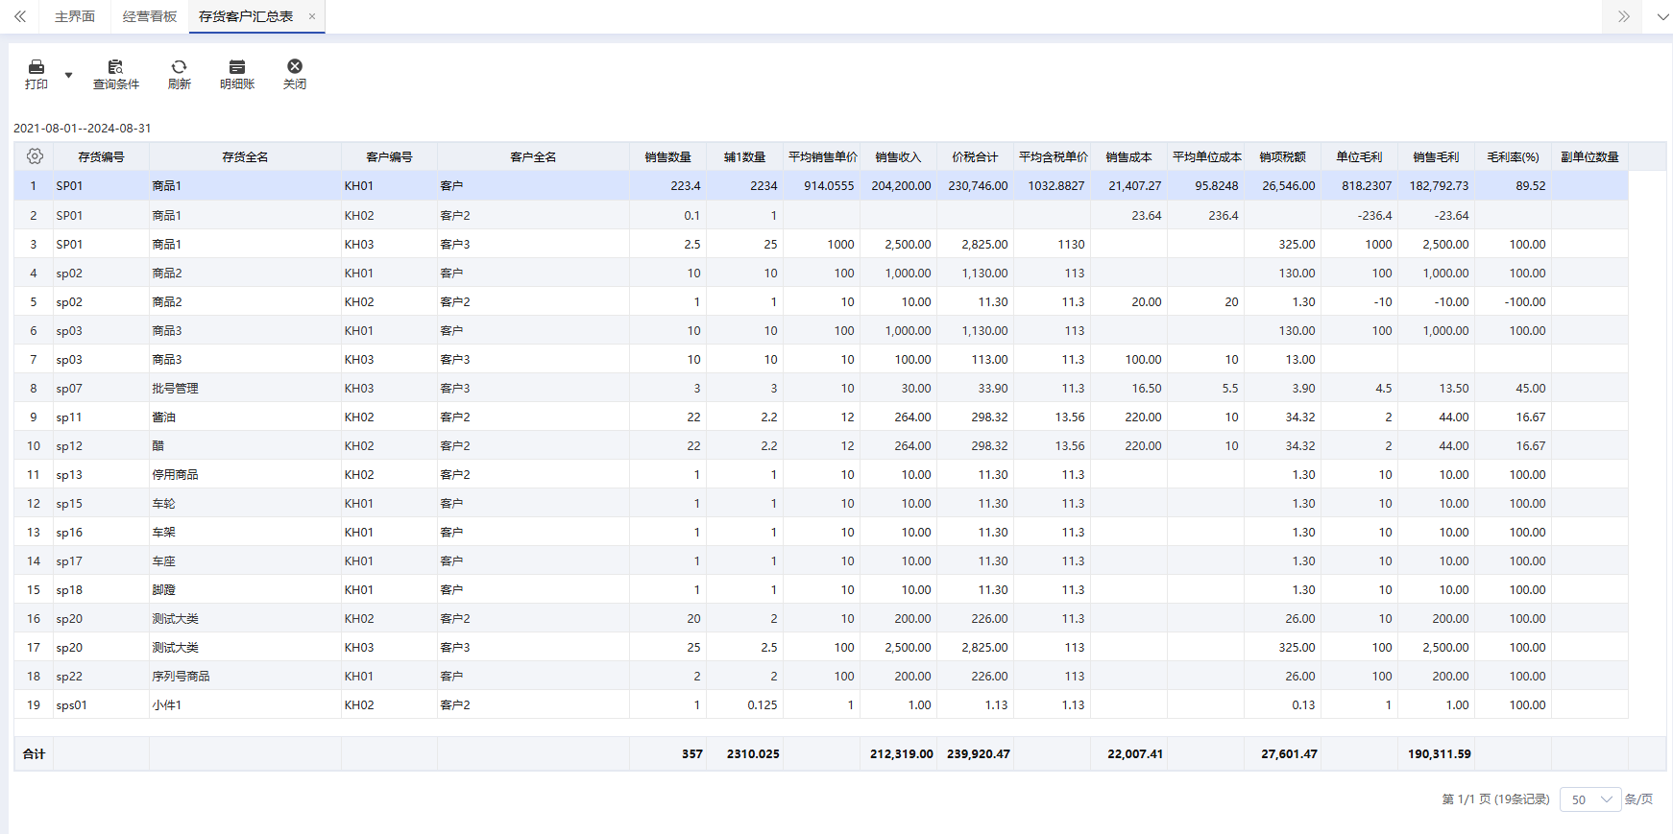Click the print icon in toolbar

click(x=36, y=67)
